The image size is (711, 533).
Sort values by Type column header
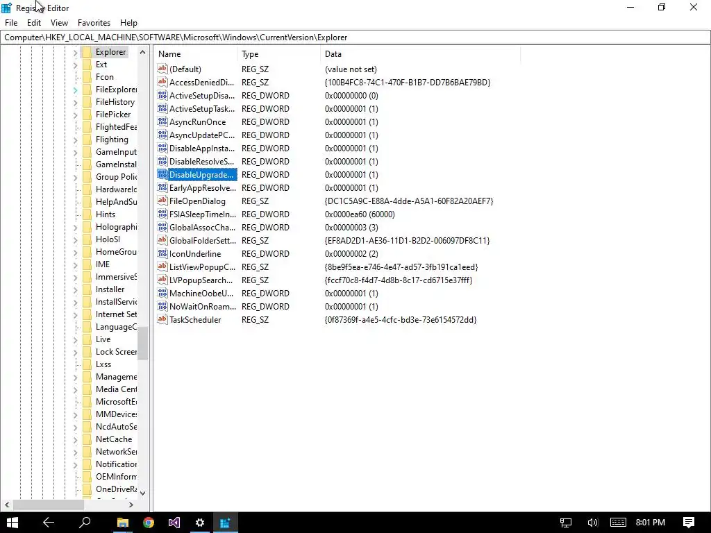pos(279,54)
